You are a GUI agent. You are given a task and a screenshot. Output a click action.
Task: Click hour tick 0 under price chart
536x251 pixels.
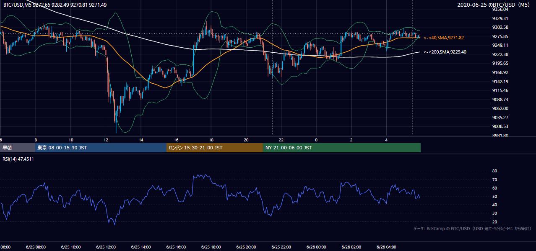click(316, 140)
